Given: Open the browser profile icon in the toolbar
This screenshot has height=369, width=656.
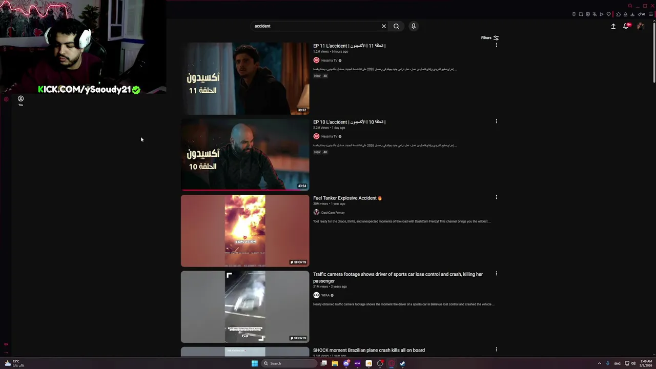Looking at the screenshot, I should point(625,14).
